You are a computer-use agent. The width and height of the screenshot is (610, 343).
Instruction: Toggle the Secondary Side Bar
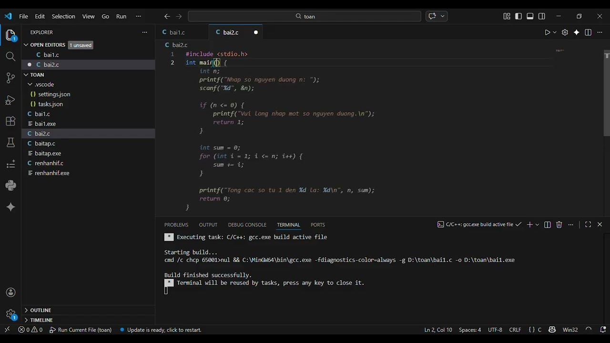[x=542, y=16]
